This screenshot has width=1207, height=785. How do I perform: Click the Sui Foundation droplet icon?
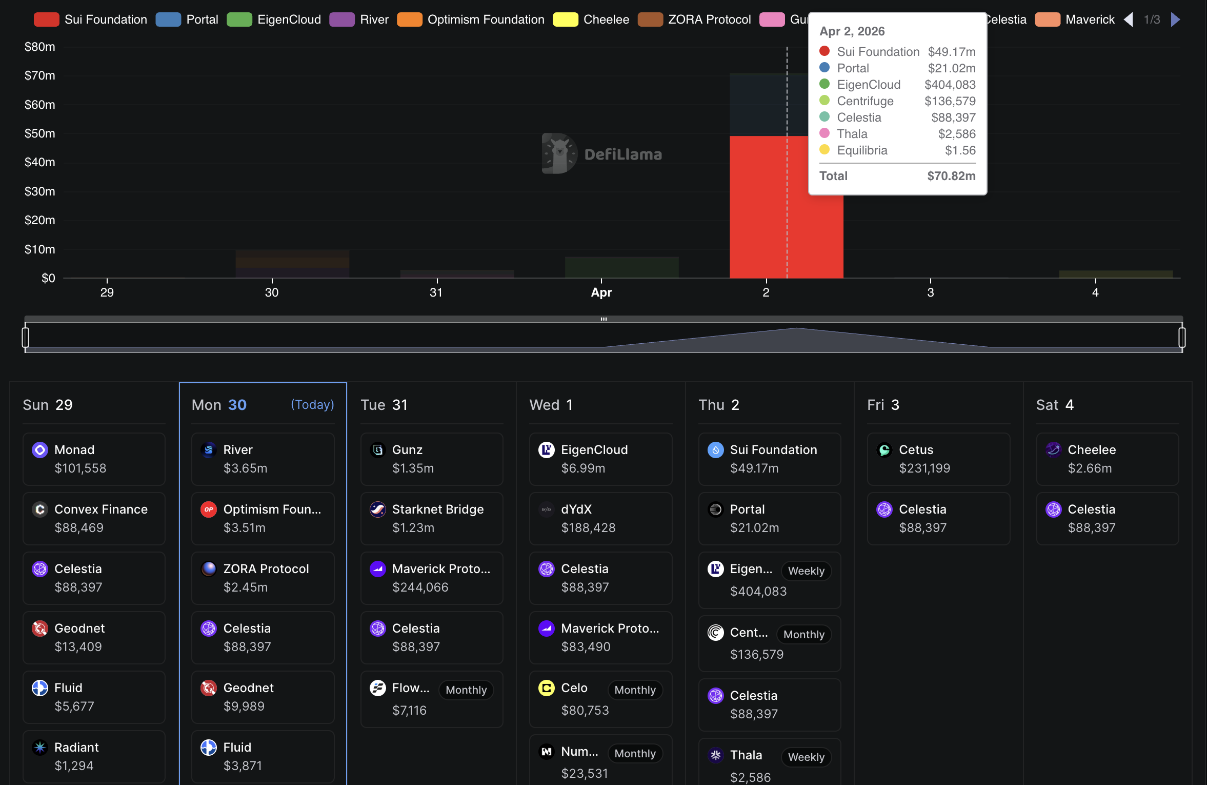click(715, 450)
